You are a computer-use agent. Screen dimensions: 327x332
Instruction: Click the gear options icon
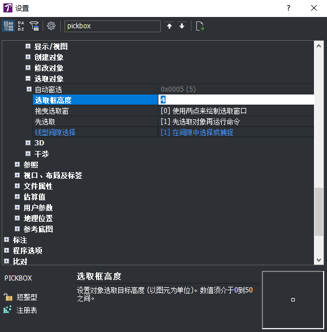(x=51, y=26)
